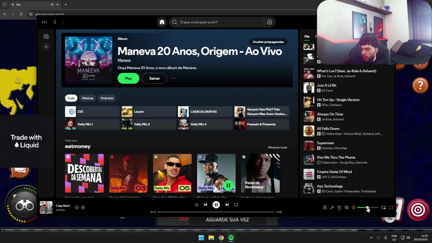The image size is (432, 243).
Task: Mute the Spotify volume speaker icon
Action: pyautogui.click(x=353, y=208)
